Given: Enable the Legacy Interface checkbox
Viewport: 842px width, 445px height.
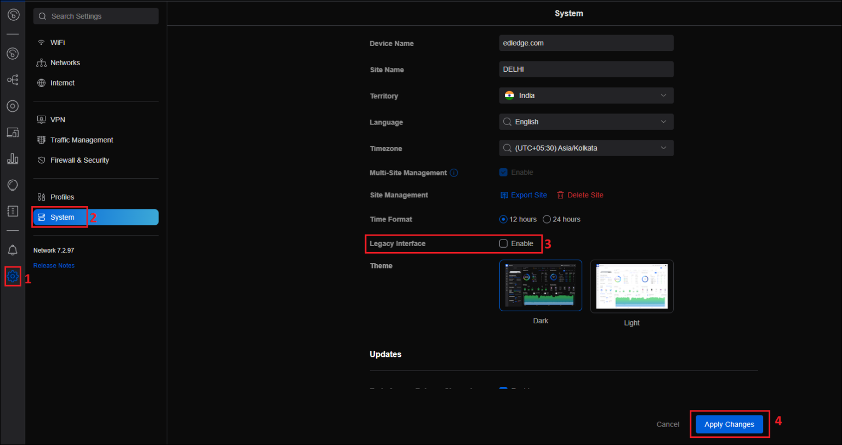Looking at the screenshot, I should [x=503, y=243].
